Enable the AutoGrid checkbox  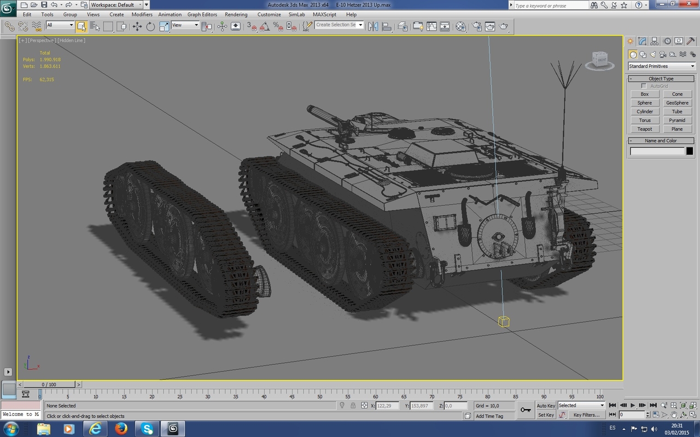[x=644, y=86]
